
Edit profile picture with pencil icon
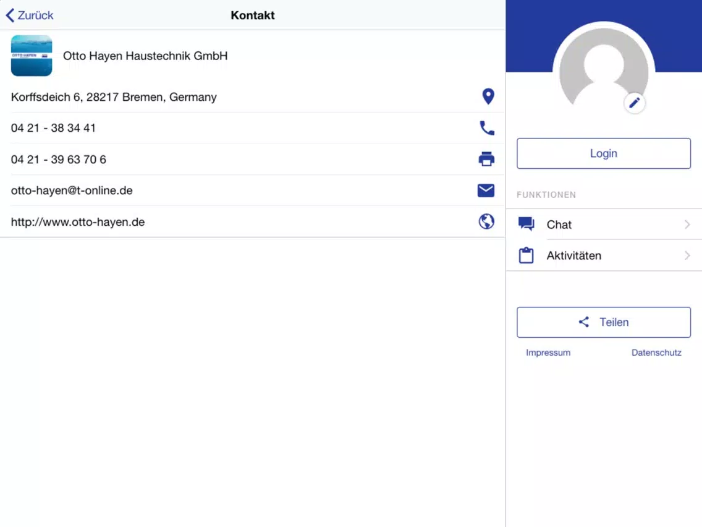pos(635,103)
